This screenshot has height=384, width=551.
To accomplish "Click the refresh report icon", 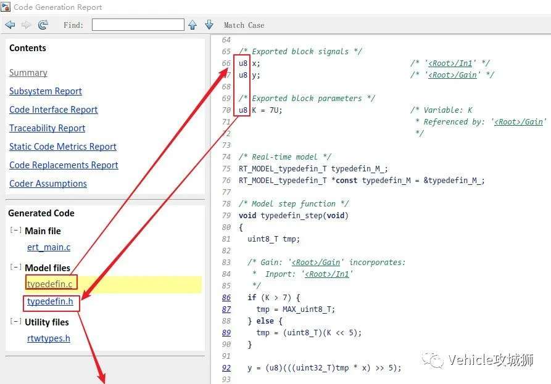I will point(43,25).
